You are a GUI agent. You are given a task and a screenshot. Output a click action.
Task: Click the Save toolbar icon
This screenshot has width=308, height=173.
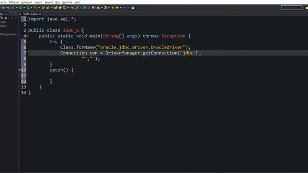[3, 8]
